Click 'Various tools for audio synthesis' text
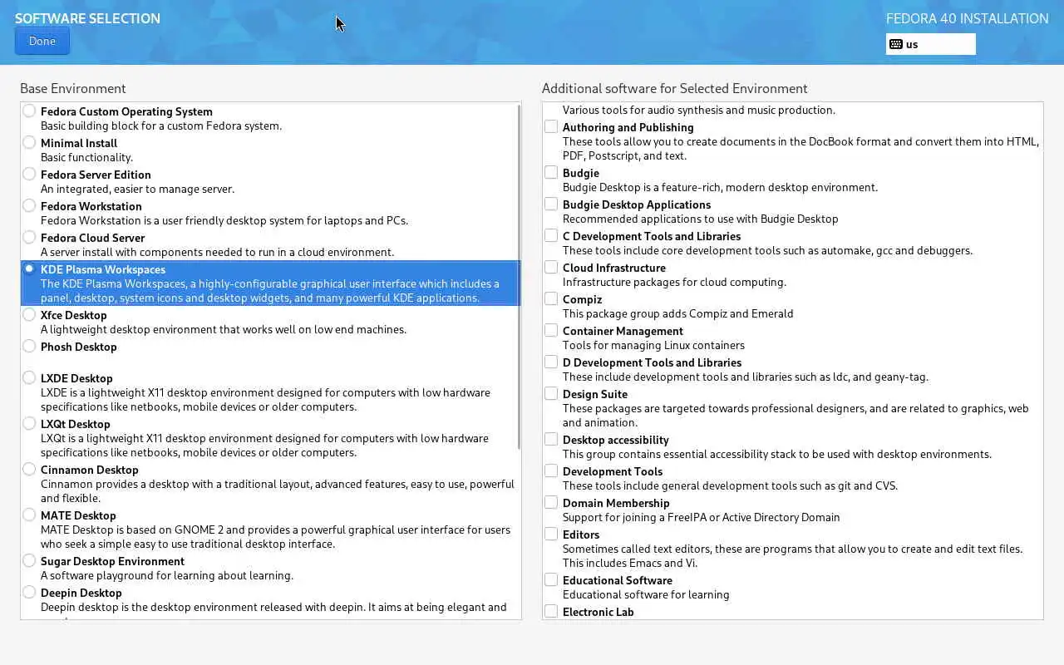This screenshot has height=665, width=1064. tap(699, 110)
